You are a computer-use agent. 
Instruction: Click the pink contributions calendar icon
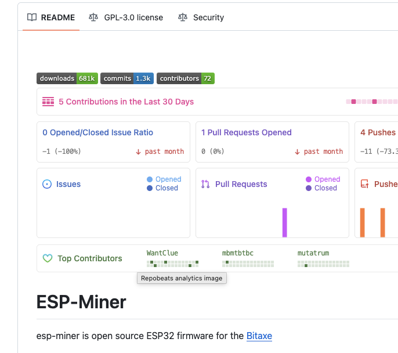pyautogui.click(x=48, y=102)
